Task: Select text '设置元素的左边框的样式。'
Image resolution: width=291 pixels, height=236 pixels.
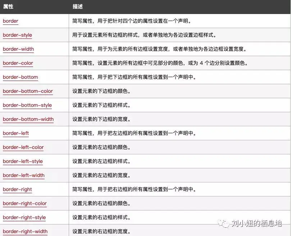Action: (101, 161)
